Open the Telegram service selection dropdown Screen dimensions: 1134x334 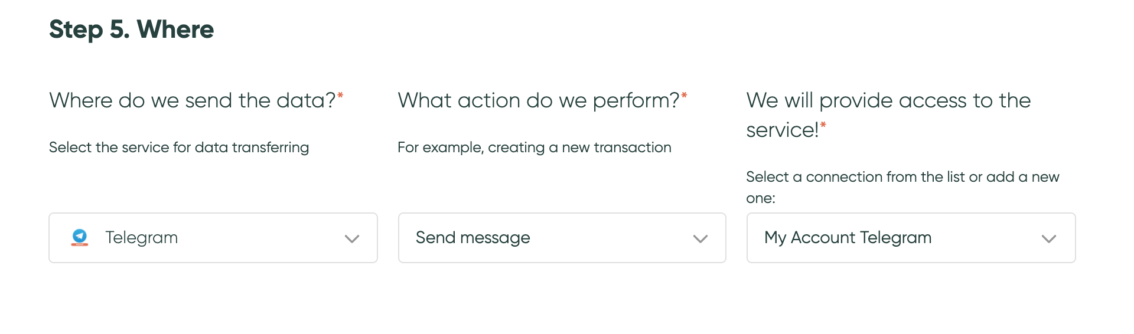pyautogui.click(x=213, y=238)
